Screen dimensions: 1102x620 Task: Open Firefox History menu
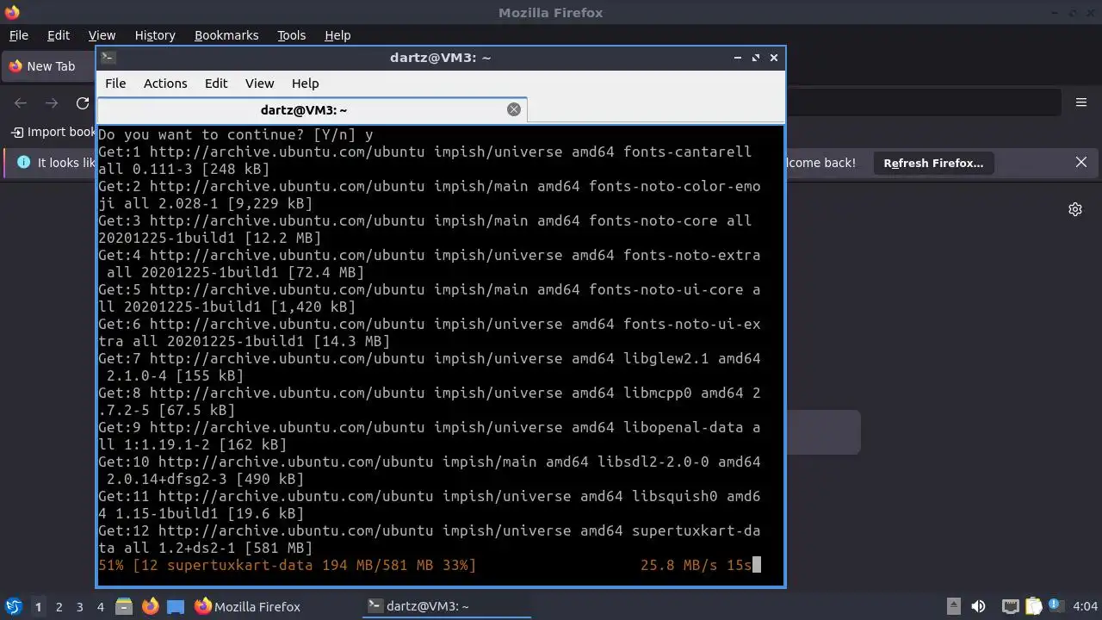click(x=155, y=35)
